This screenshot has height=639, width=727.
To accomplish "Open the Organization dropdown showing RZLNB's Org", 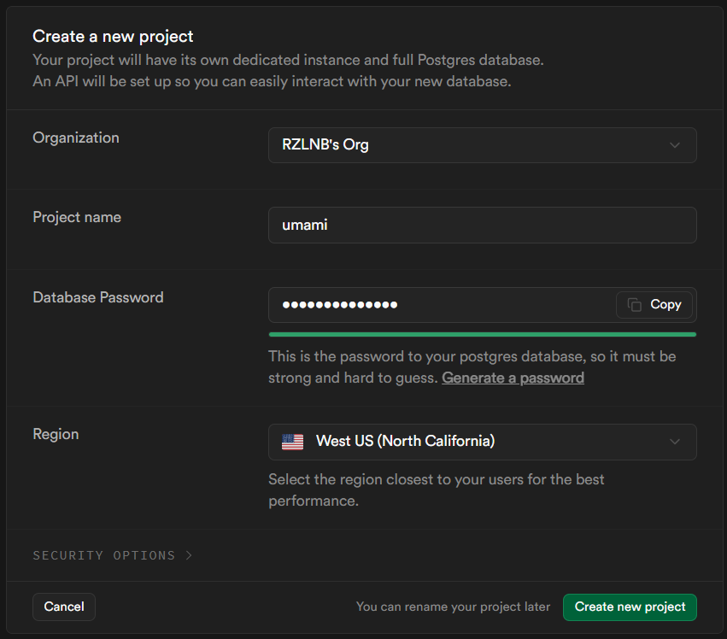I will tap(482, 145).
